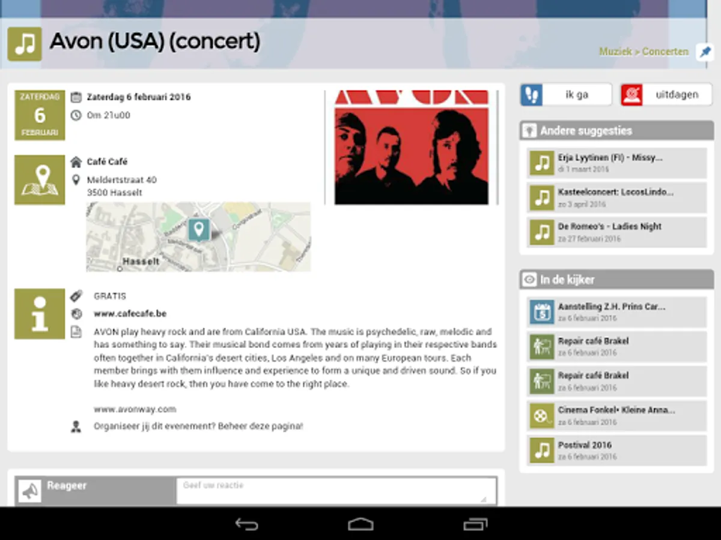Tap the map pin marker on Hasselt map
This screenshot has width=721, height=540.
(x=199, y=229)
